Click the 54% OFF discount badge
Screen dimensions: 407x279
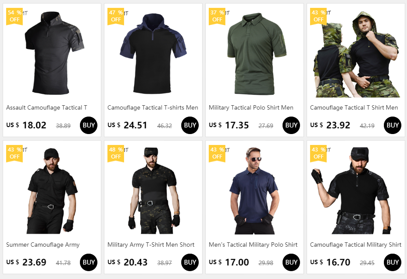pos(14,16)
